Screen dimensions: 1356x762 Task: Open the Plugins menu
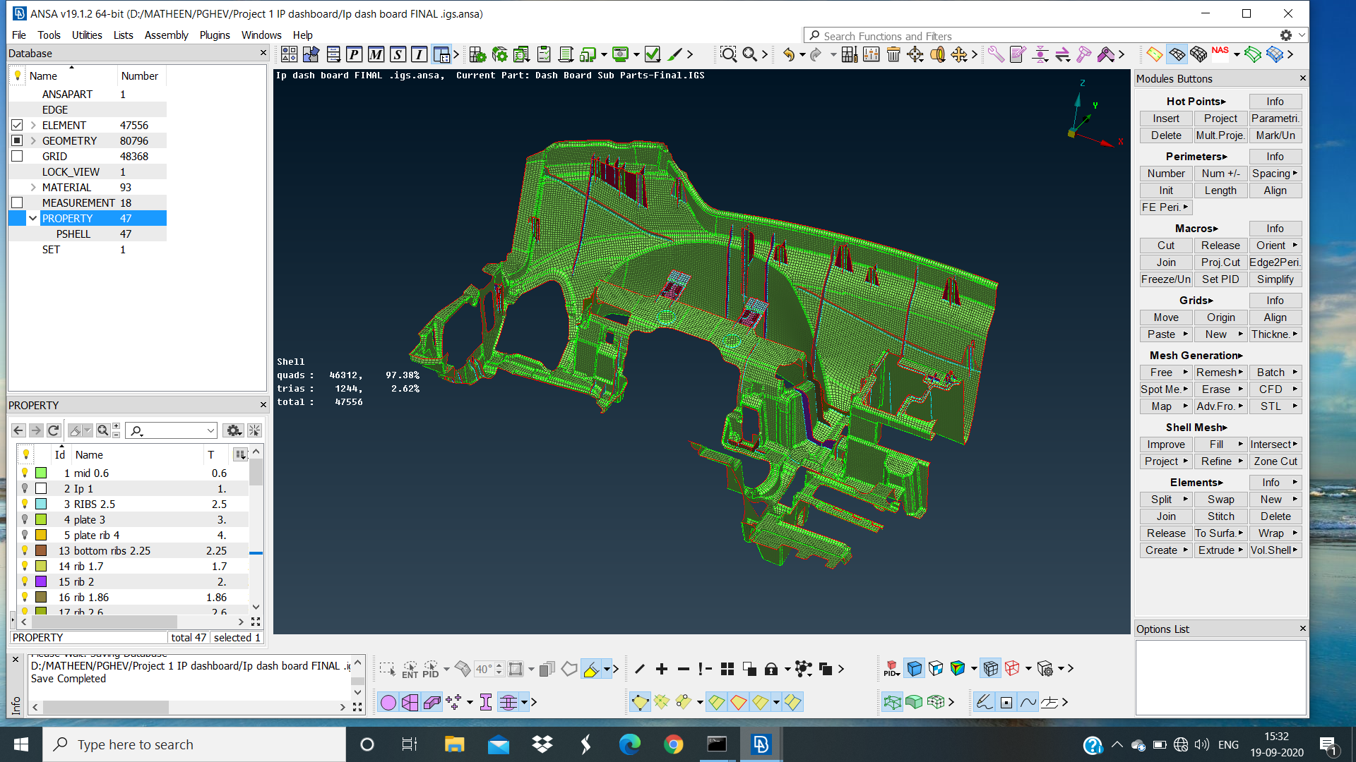[215, 35]
